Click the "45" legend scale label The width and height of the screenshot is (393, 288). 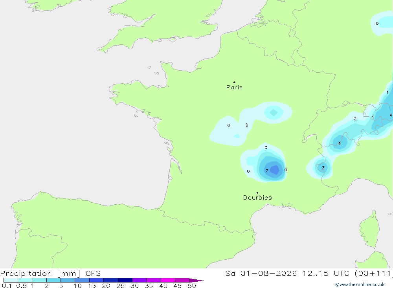coord(178,286)
